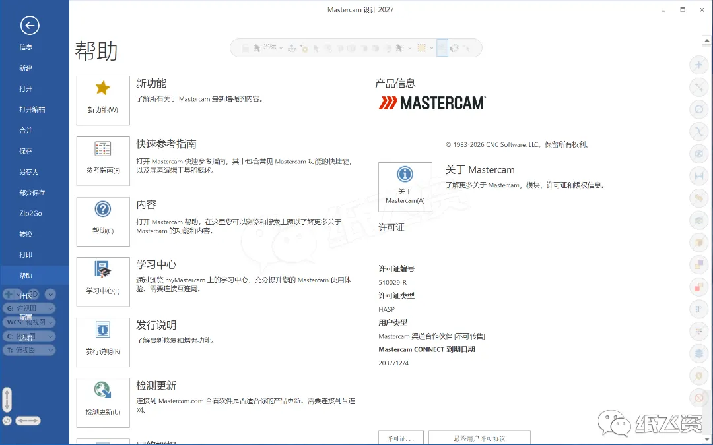Image resolution: width=713 pixels, height=445 pixels.
Task: Click the license number 510029 R
Action: (x=392, y=282)
